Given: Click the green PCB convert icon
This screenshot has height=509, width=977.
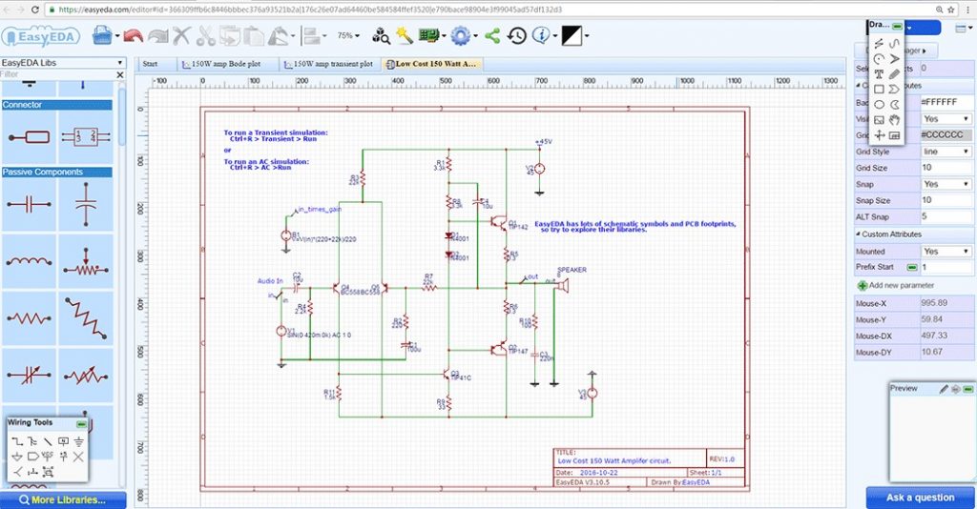Looking at the screenshot, I should pyautogui.click(x=428, y=35).
